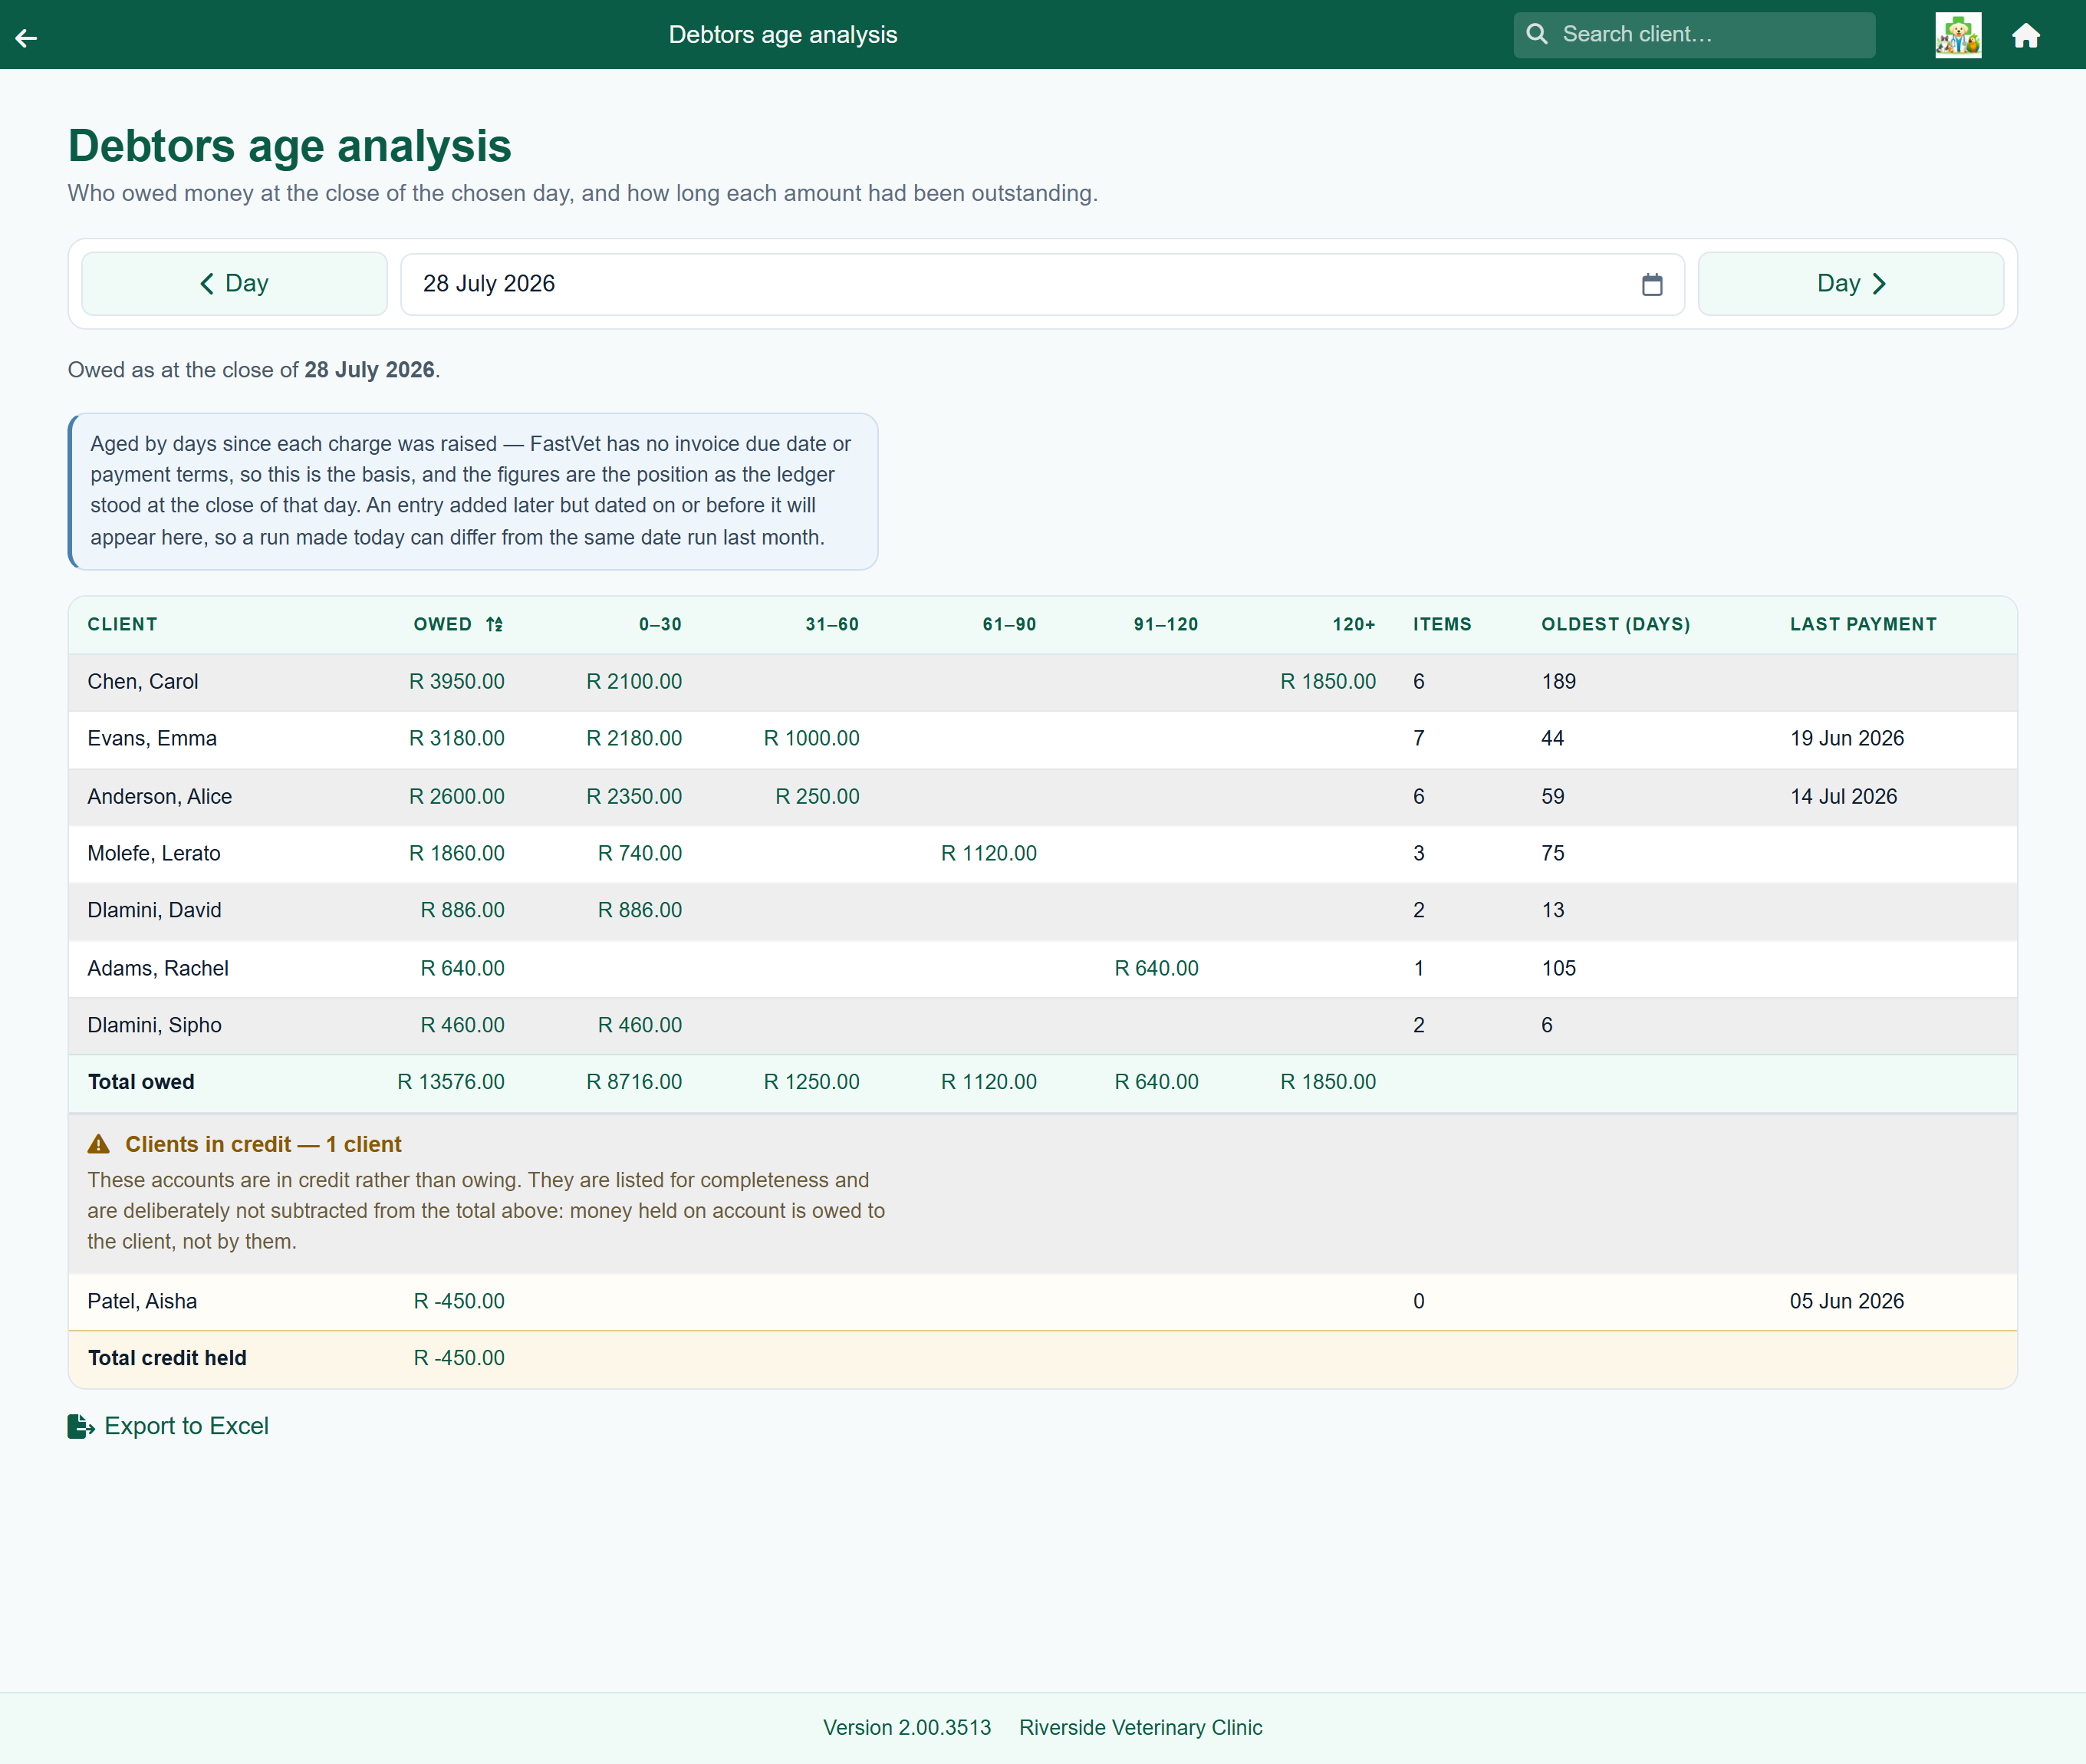
Task: Click the Export to Excel file icon
Action: (x=80, y=1426)
